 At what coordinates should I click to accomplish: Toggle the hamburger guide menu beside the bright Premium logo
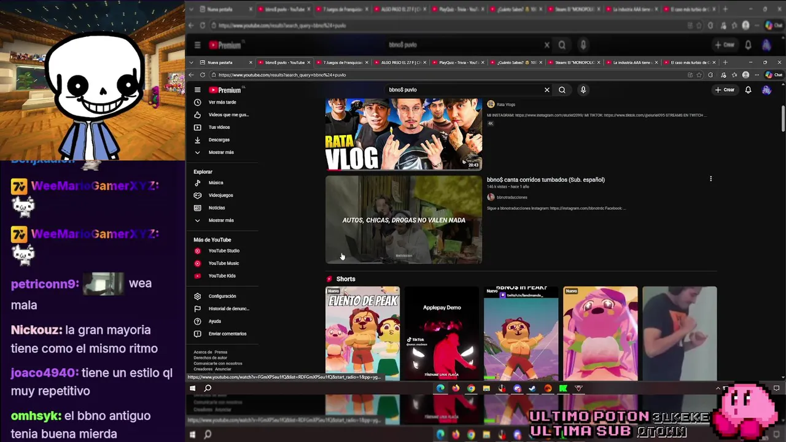(197, 90)
